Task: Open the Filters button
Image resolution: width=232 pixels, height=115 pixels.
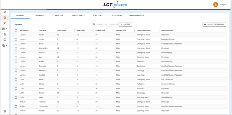Action: coord(125,24)
